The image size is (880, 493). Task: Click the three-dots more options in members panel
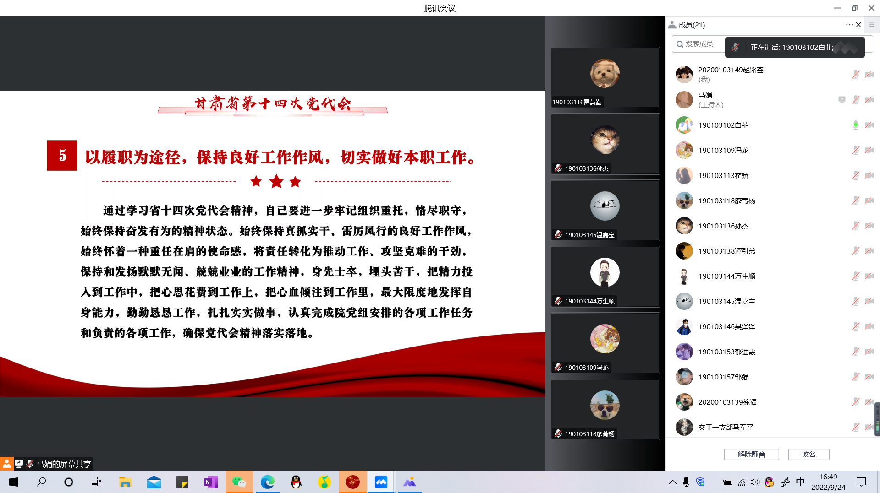coord(849,25)
